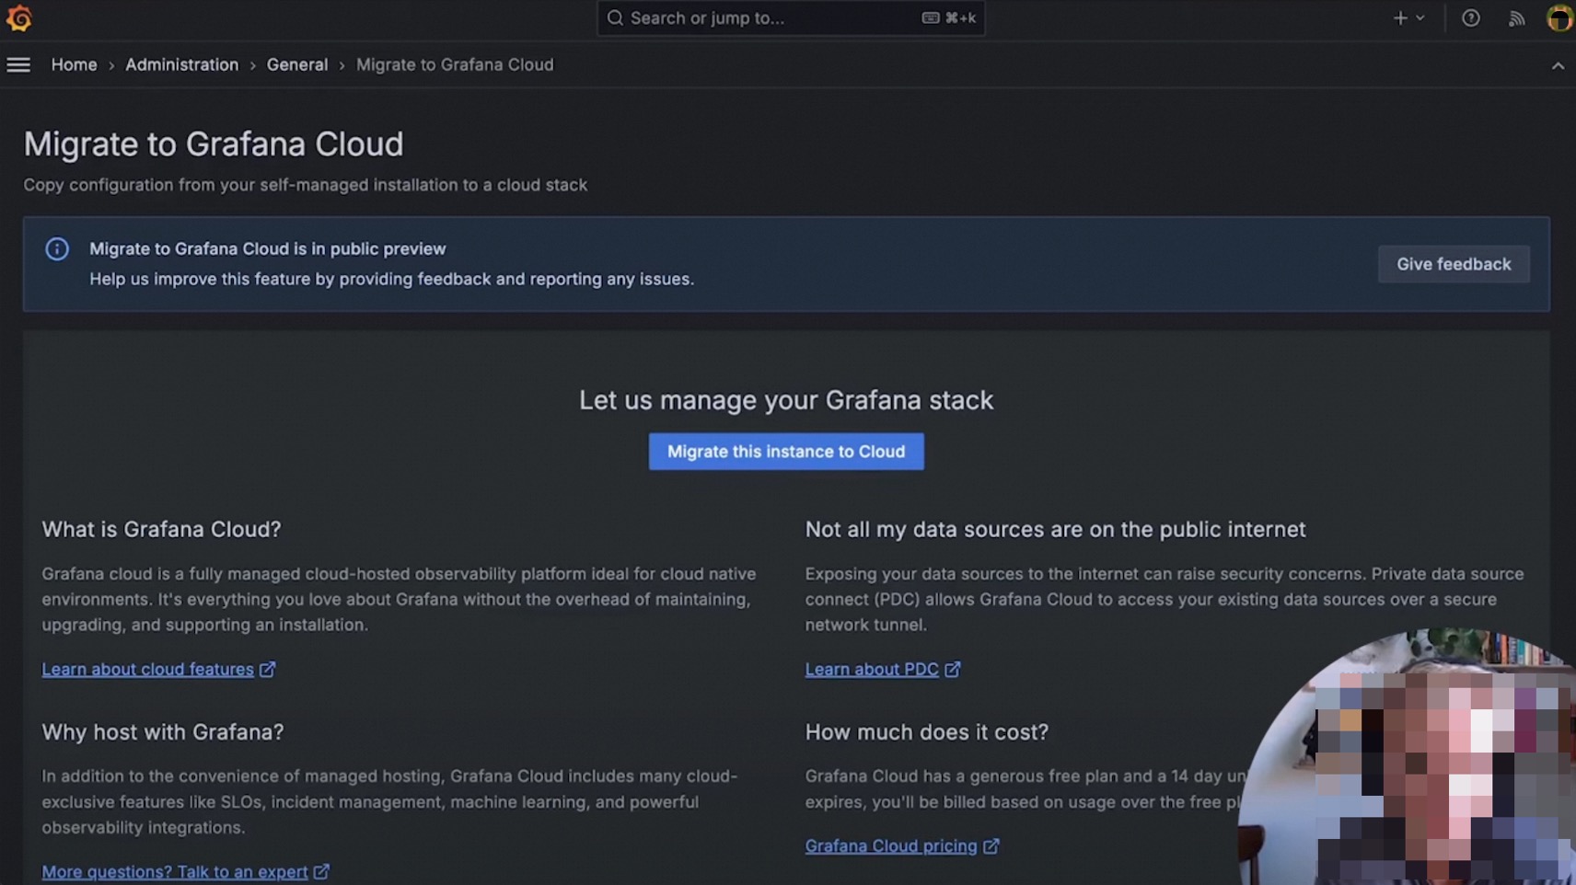Click 'How much does it cost?' heading
Screen dimensions: 1576x885
[x=927, y=732]
